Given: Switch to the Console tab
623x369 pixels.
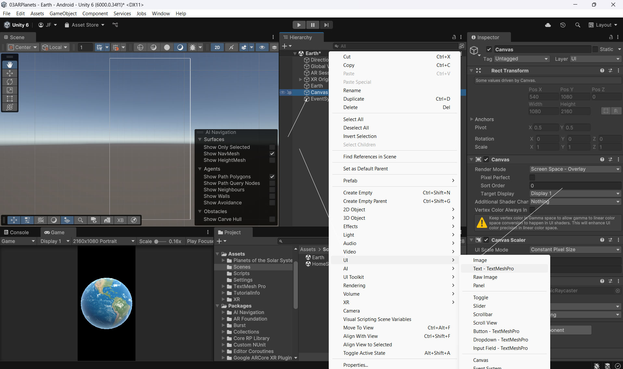Looking at the screenshot, I should (17, 232).
